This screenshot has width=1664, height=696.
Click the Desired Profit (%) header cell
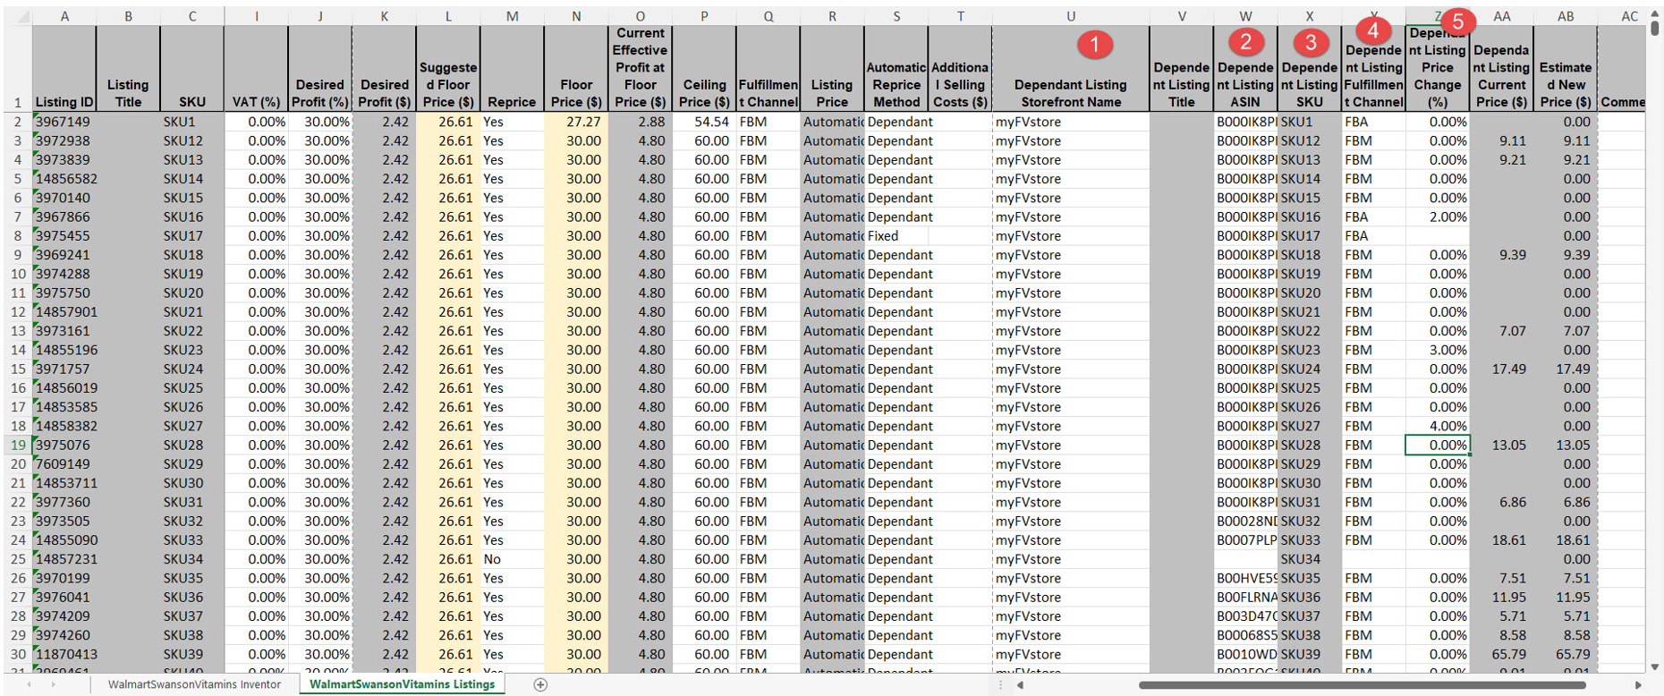coord(320,69)
